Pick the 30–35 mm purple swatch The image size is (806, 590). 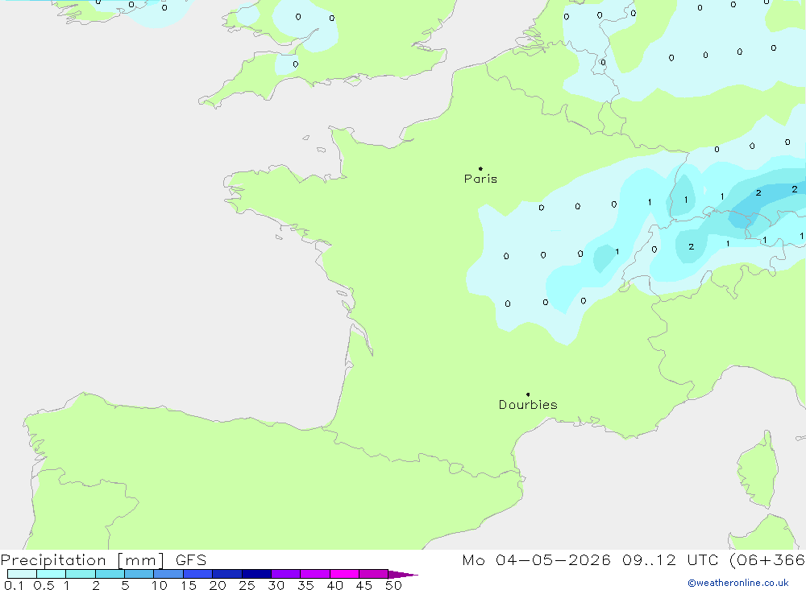click(286, 574)
